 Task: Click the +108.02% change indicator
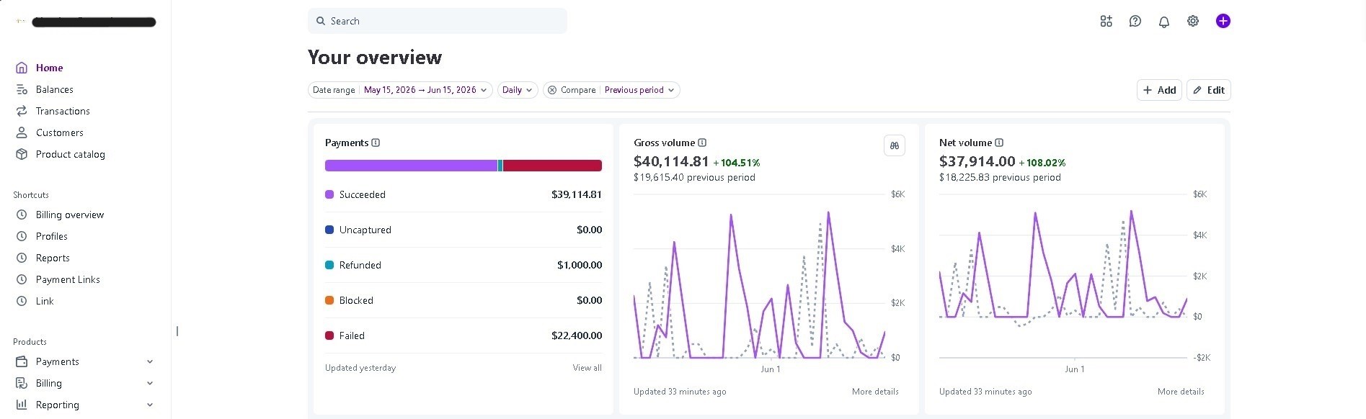pyautogui.click(x=1042, y=163)
